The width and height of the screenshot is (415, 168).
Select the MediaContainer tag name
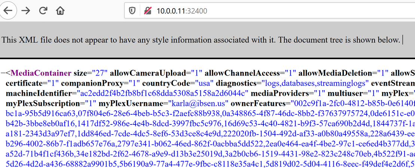pos(41,73)
